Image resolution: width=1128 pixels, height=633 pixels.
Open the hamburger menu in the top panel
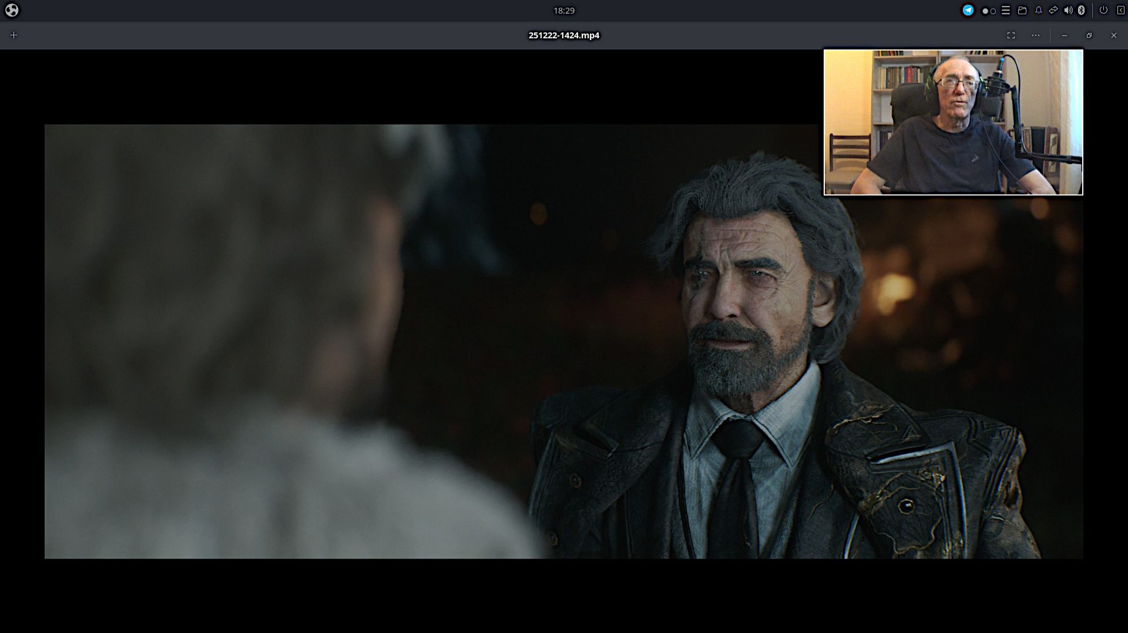click(x=1006, y=10)
